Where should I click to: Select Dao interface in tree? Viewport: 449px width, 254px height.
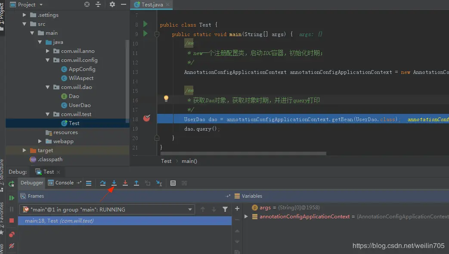(71, 96)
